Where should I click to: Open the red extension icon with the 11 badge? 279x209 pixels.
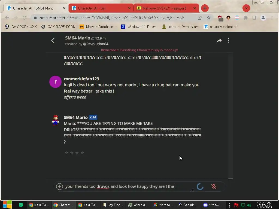coord(220,18)
